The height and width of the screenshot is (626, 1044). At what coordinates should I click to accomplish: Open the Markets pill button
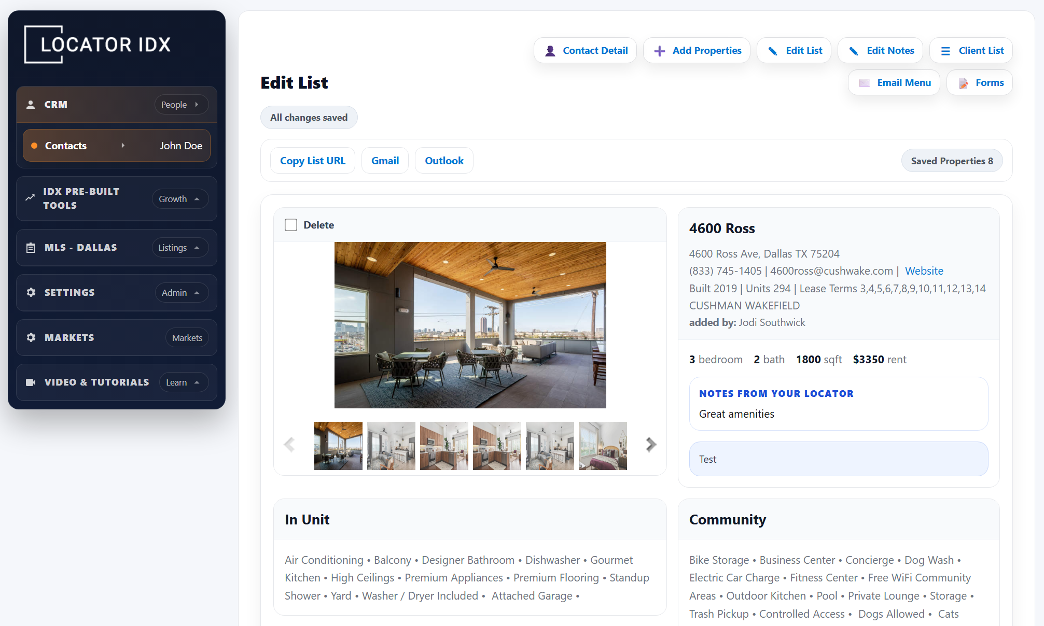[187, 338]
